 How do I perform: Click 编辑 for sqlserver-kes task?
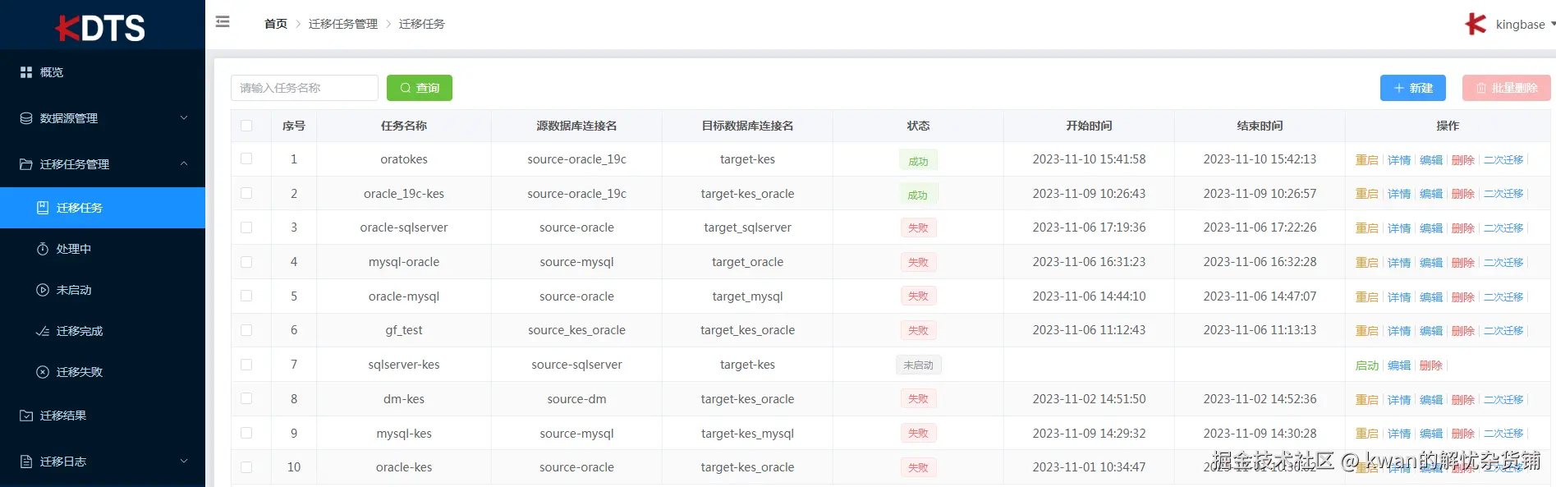pos(1399,365)
